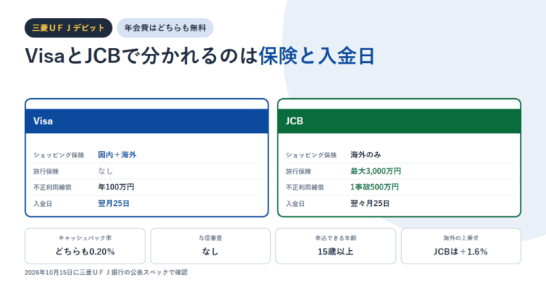The width and height of the screenshot is (546, 286).
Task: Select Visa 不正利用補償 value 年100万円
Action: point(116,187)
